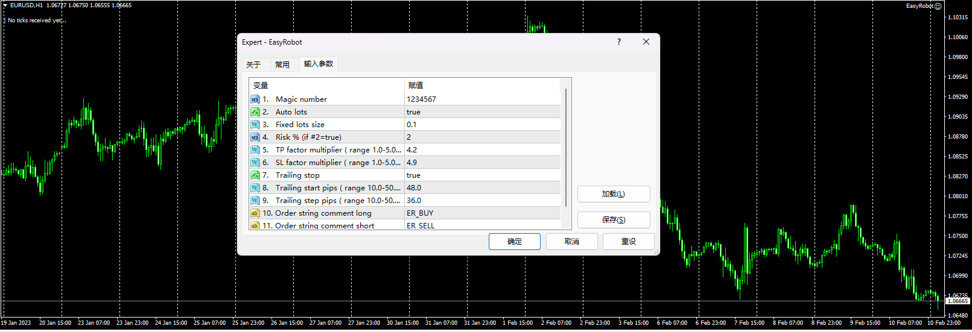Click the Order string comment long icon
This screenshot has width=972, height=332.
point(255,213)
